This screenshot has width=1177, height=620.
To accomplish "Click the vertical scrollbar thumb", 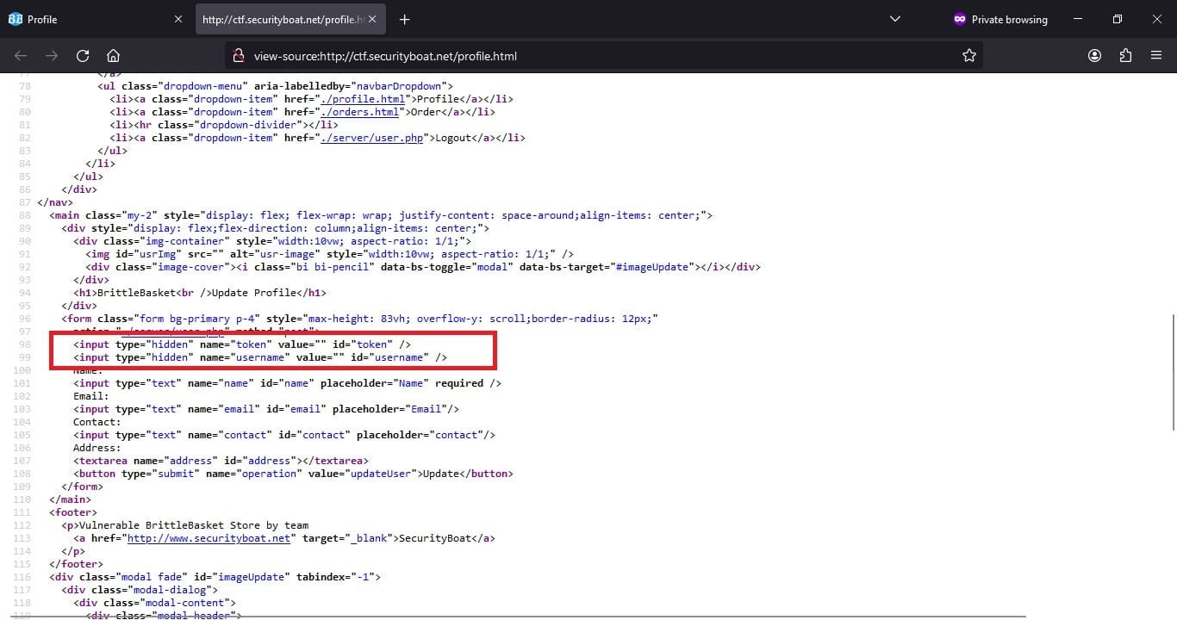I will pos(1172,372).
